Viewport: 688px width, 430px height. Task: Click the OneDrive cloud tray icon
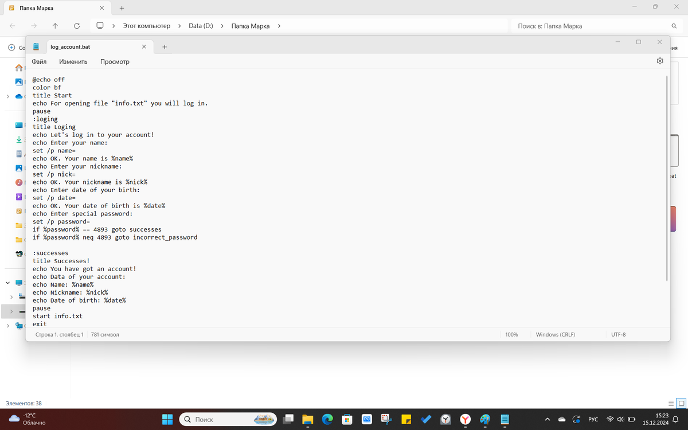pos(562,419)
